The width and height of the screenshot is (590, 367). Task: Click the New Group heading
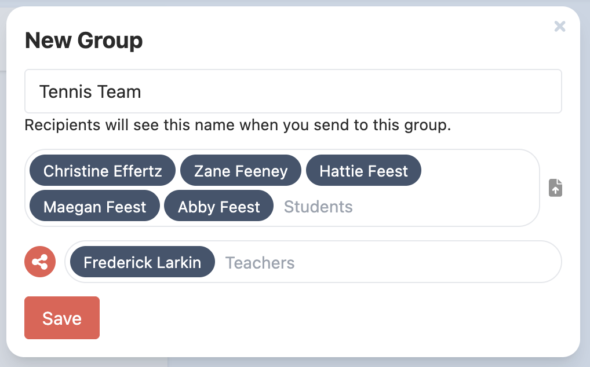pyautogui.click(x=84, y=41)
